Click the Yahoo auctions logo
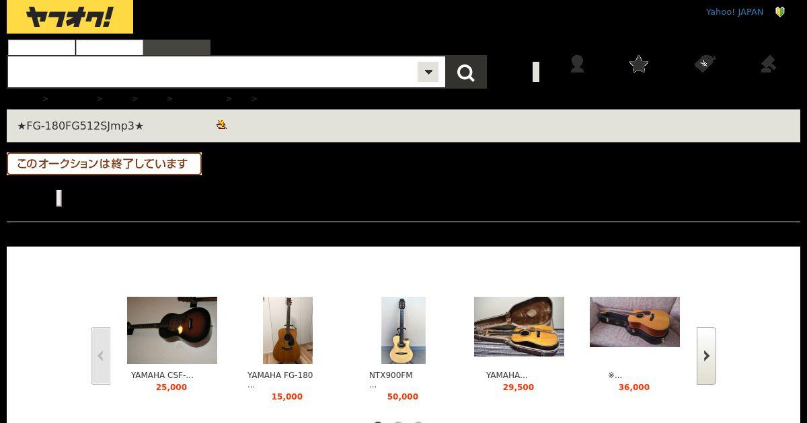The height and width of the screenshot is (423, 807). pyautogui.click(x=70, y=17)
